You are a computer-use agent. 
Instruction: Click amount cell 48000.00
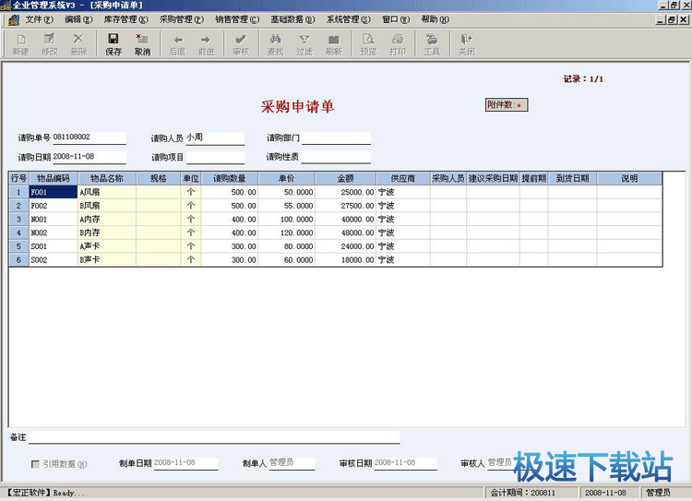pyautogui.click(x=346, y=233)
